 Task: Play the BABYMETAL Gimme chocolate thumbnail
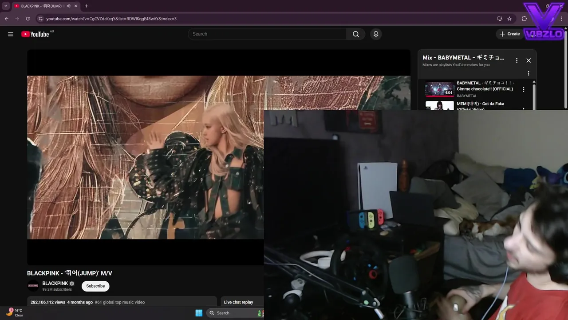(x=440, y=89)
